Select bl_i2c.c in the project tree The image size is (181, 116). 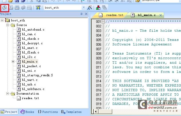point(29,57)
